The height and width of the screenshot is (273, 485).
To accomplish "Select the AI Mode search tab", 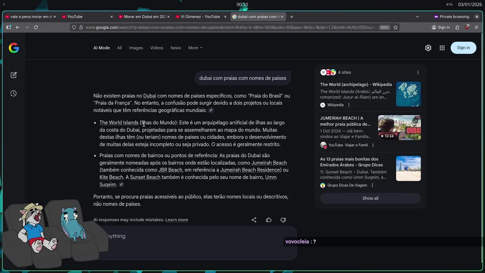I will click(x=102, y=48).
